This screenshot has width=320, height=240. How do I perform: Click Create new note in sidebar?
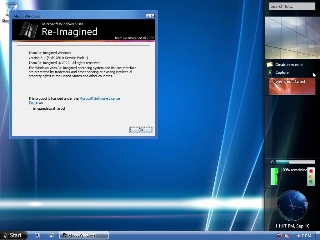[x=289, y=65]
